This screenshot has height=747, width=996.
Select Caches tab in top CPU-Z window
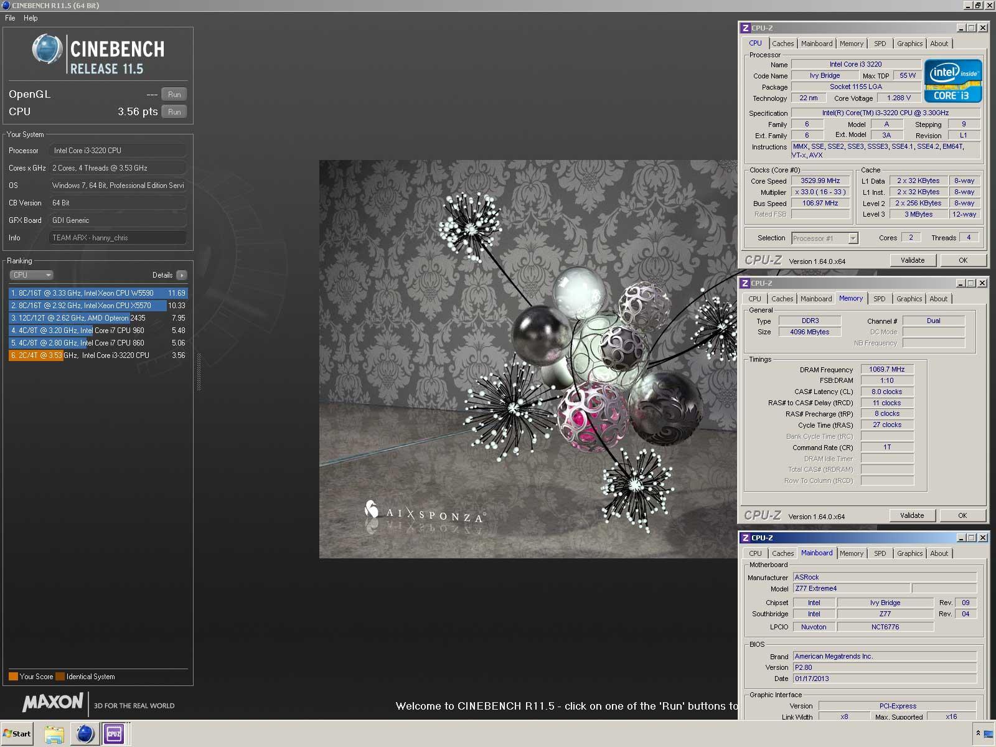(782, 44)
